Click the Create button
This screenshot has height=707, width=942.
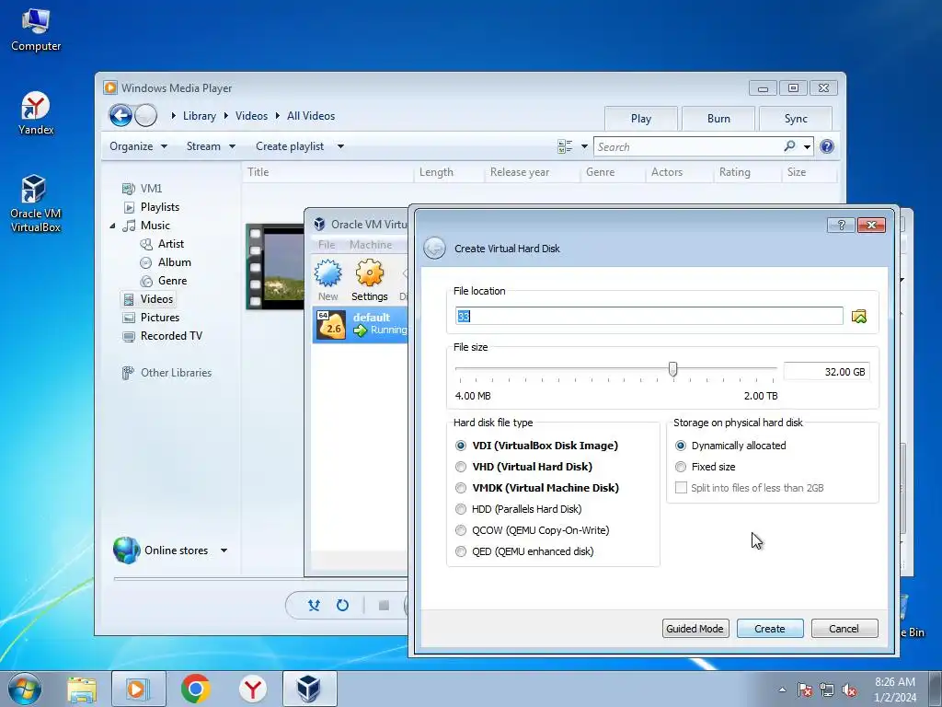[770, 628]
